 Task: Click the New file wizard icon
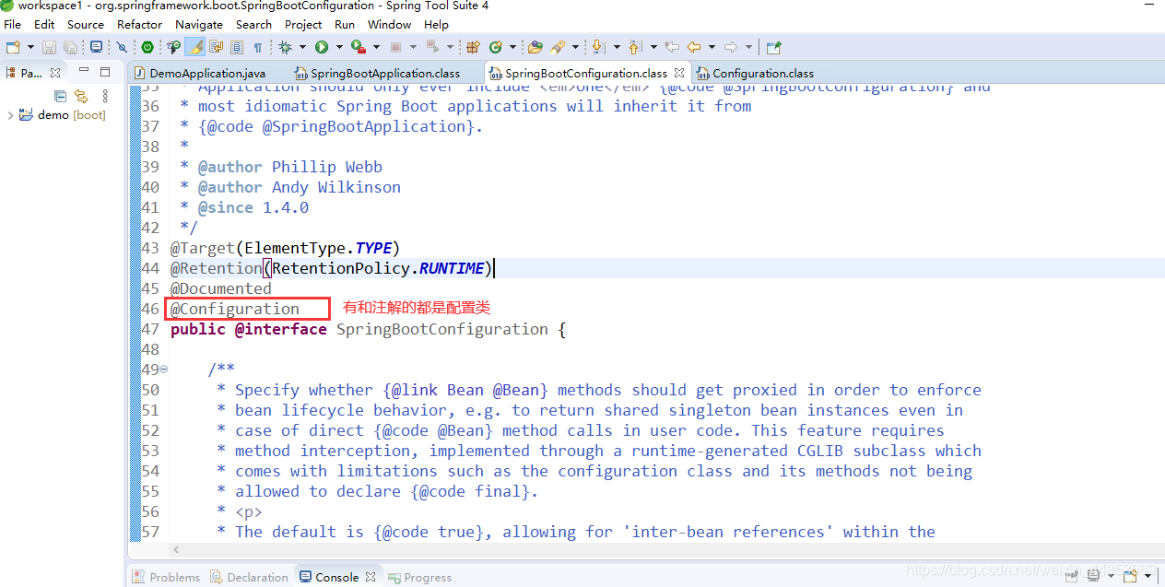tap(13, 47)
